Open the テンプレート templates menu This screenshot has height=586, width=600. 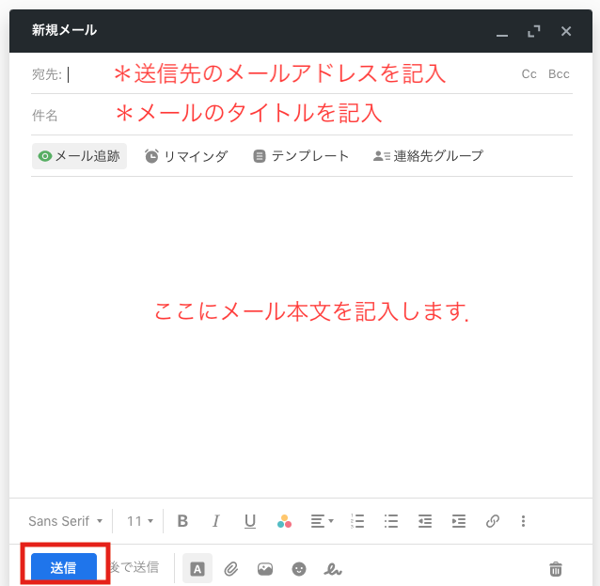click(x=301, y=156)
